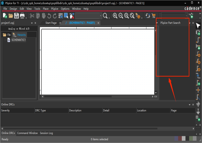Image resolution: width=202 pixels, height=143 pixels.
Task: Open the Online DRCs panel dropdown arrow
Action: [x=189, y=105]
